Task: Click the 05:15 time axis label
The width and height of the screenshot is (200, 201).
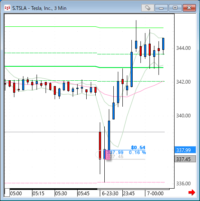Action: 39,194
